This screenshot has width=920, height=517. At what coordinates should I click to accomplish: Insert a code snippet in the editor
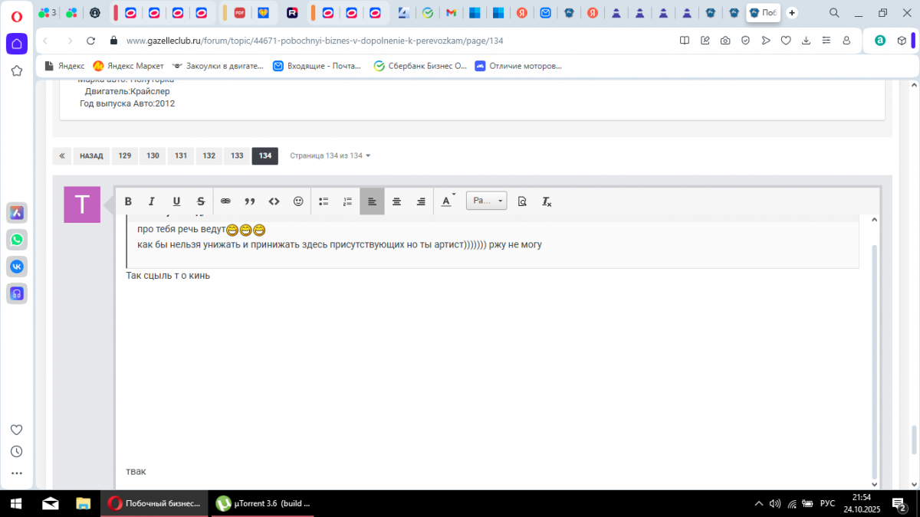click(274, 201)
